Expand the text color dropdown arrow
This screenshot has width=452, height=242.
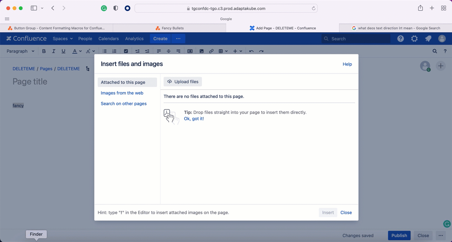(x=81, y=51)
